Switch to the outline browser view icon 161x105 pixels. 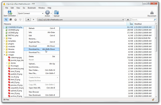tap(6, 20)
